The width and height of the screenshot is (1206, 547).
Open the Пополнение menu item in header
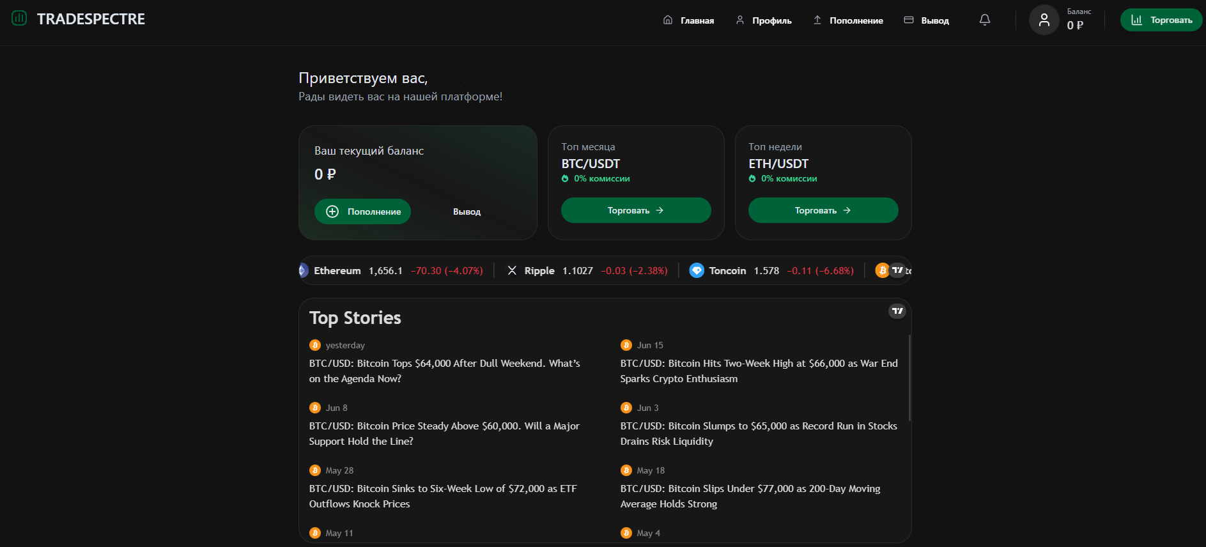(848, 20)
